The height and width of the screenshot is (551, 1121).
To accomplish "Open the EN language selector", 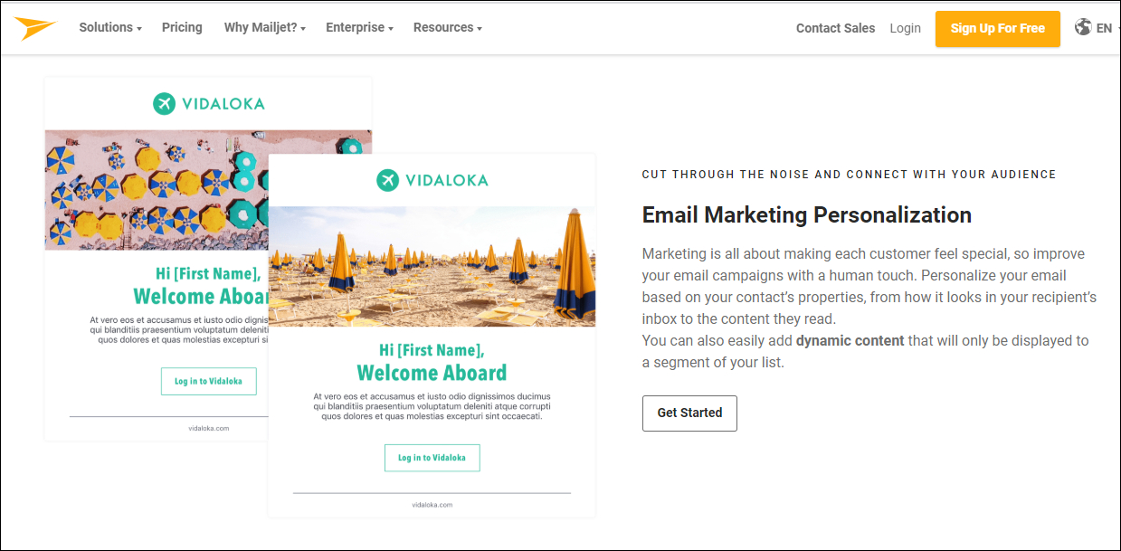I will pyautogui.click(x=1107, y=28).
